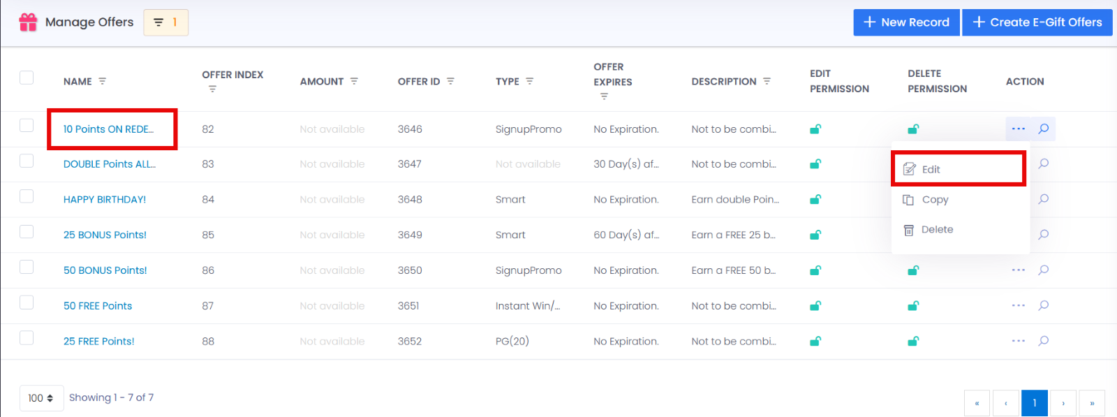Tick the select-all checkbox in table header
Screen dimensions: 1117x417
click(27, 78)
